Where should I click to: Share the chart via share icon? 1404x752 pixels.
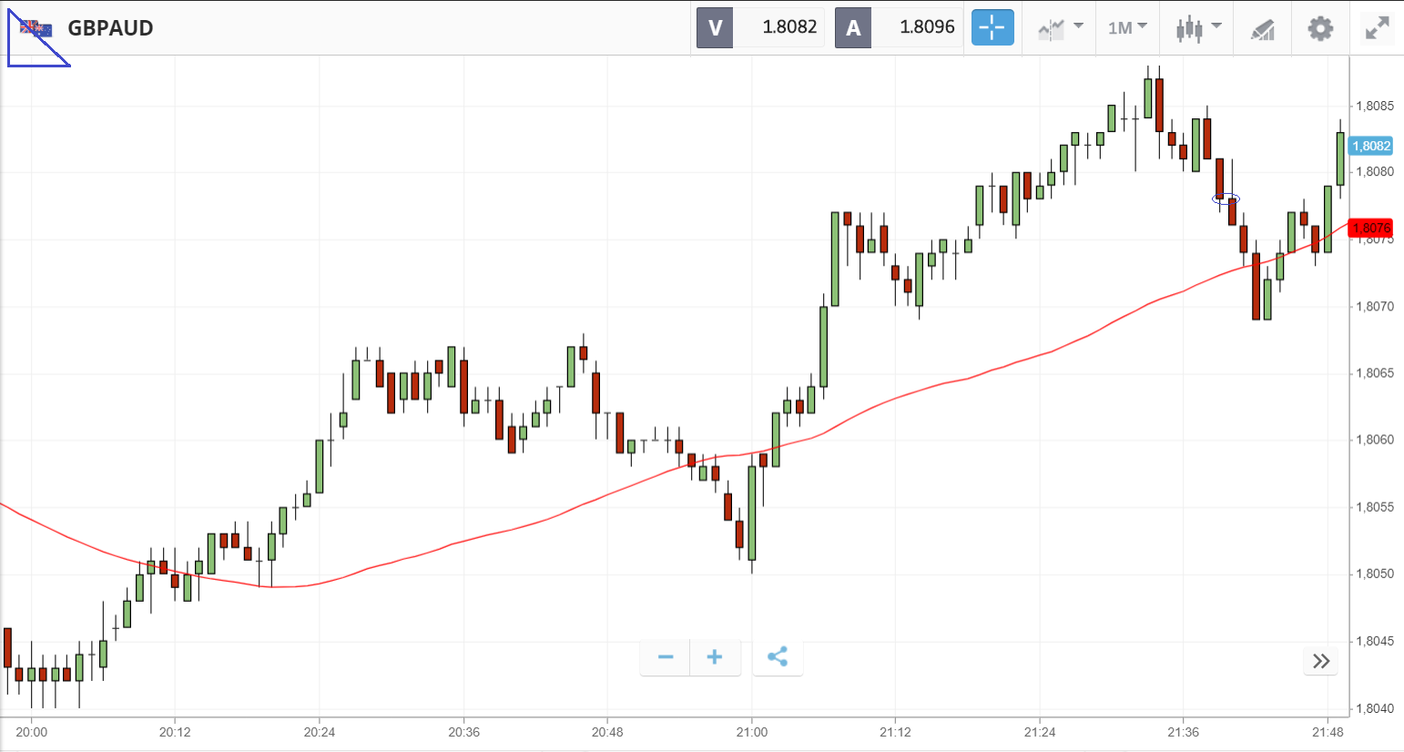click(x=778, y=657)
